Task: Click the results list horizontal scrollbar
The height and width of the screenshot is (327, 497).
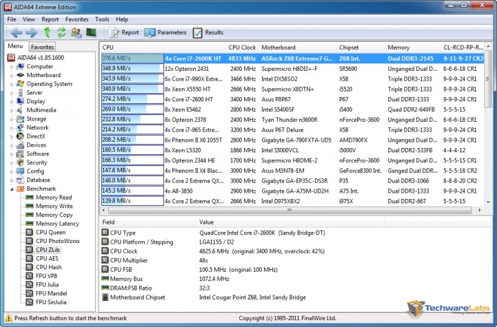Action: coord(290,210)
